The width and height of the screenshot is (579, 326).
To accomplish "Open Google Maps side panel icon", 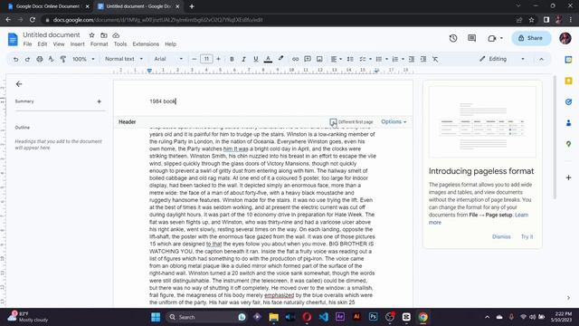I will click(568, 144).
